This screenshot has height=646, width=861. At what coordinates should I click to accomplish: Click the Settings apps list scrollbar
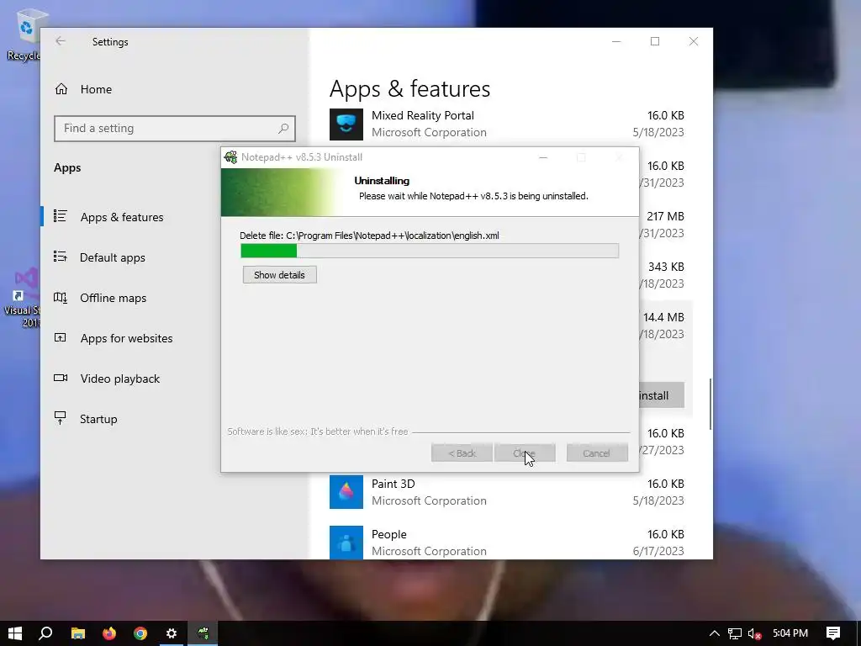click(710, 405)
